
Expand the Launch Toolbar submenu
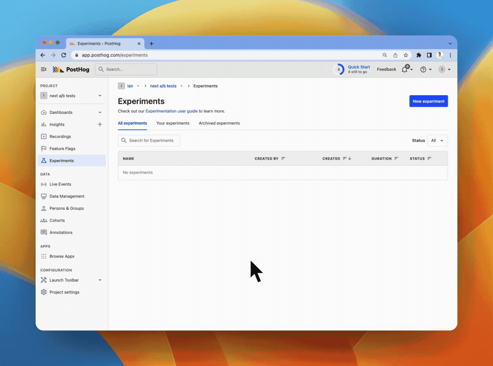coord(100,280)
